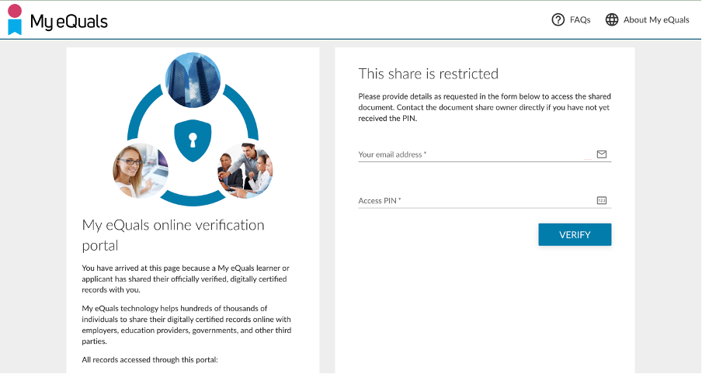Click the paragraph starting 'My eQuals technology helps hundreds'
This screenshot has height=374, width=702.
[186, 325]
